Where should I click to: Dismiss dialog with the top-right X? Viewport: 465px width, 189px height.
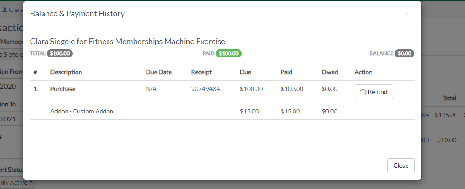pyautogui.click(x=407, y=13)
